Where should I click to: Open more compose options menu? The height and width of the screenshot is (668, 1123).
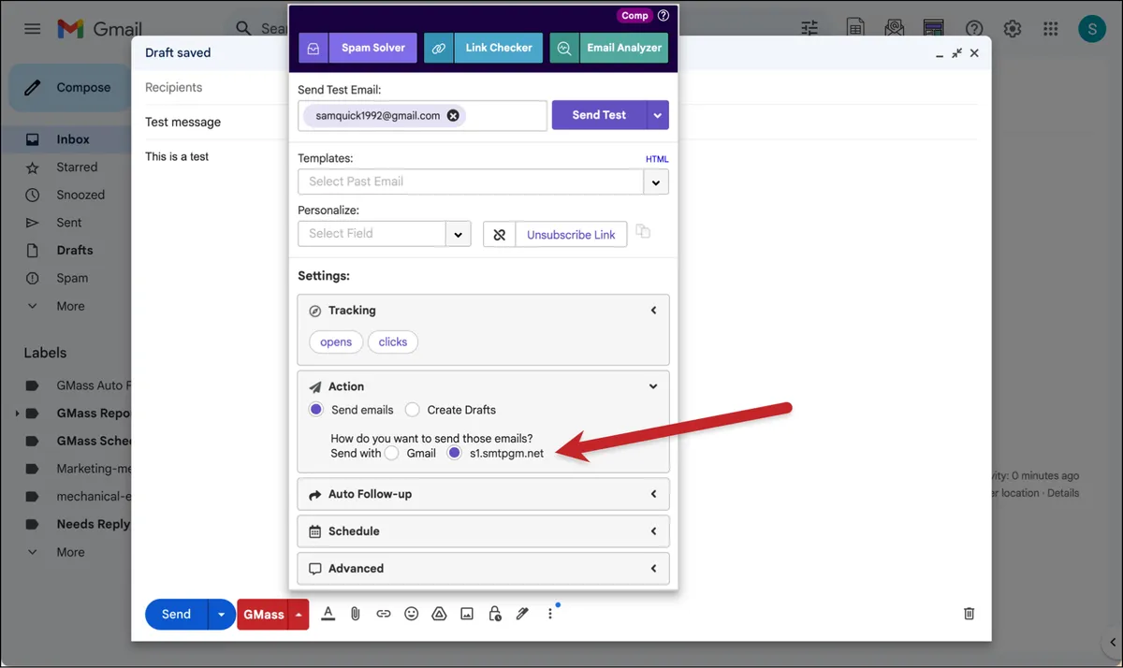point(550,614)
